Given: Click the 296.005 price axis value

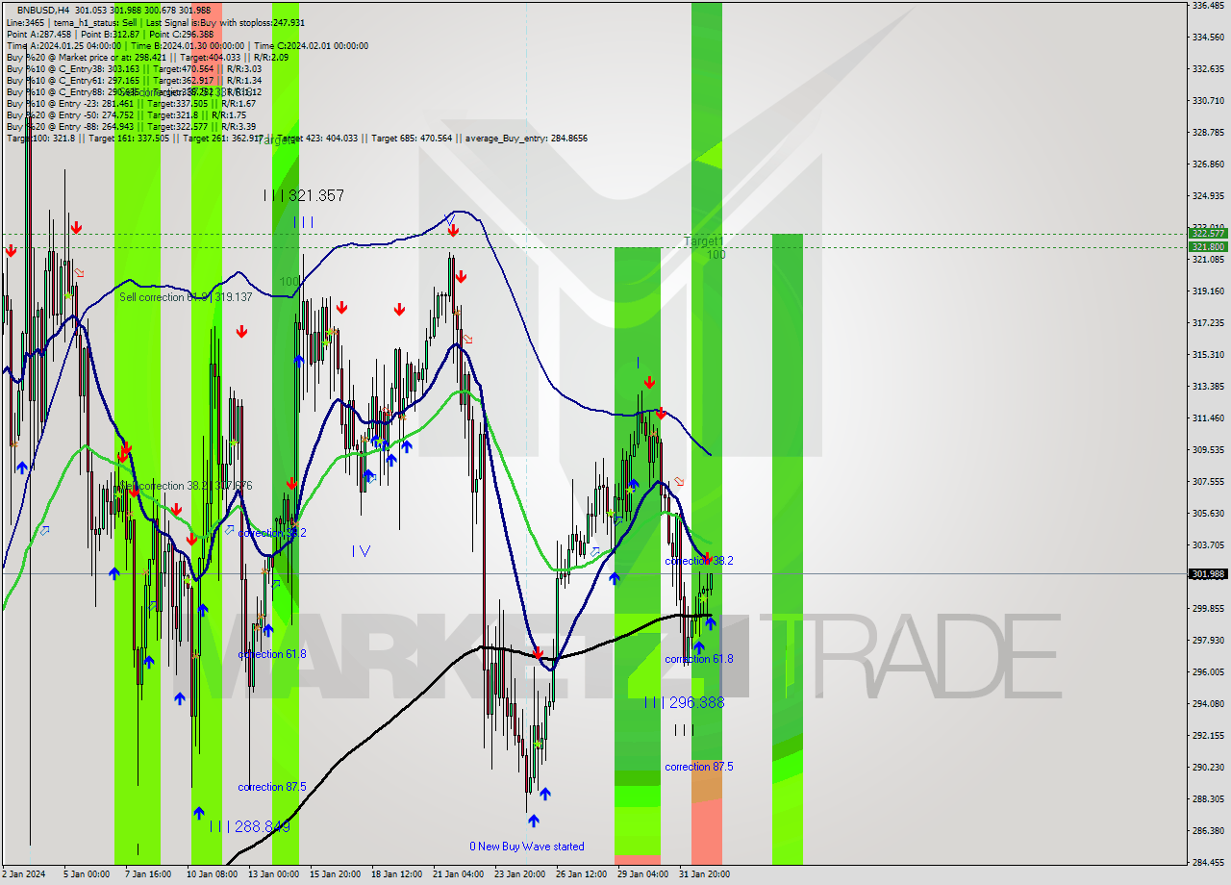Looking at the screenshot, I should (x=1208, y=672).
